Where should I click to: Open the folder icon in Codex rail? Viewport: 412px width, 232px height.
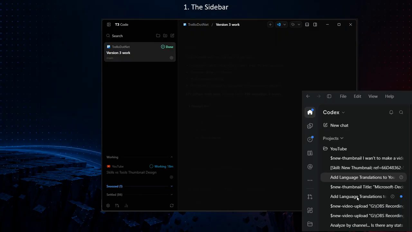coord(310,224)
